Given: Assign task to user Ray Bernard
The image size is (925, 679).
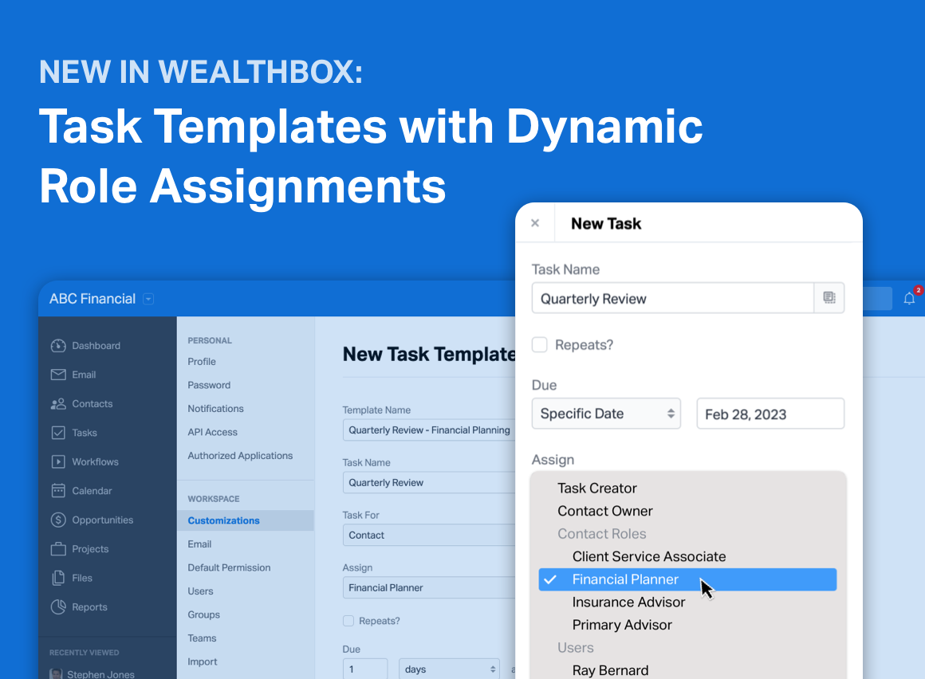Looking at the screenshot, I should pos(610,670).
